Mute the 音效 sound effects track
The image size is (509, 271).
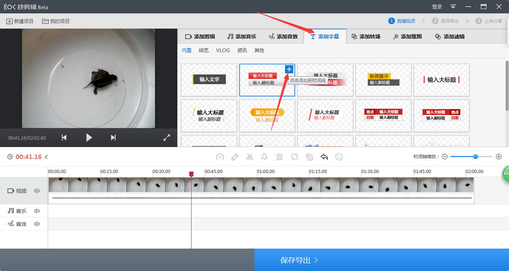click(x=37, y=224)
